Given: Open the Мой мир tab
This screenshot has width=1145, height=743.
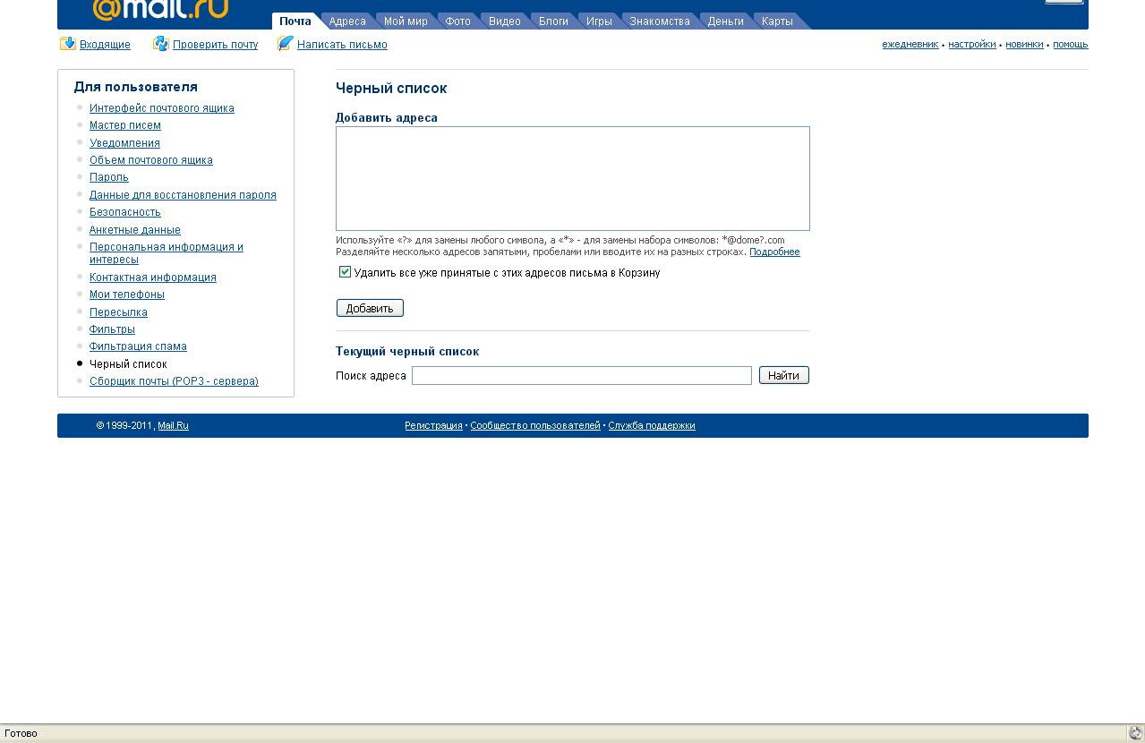Looking at the screenshot, I should [x=406, y=21].
